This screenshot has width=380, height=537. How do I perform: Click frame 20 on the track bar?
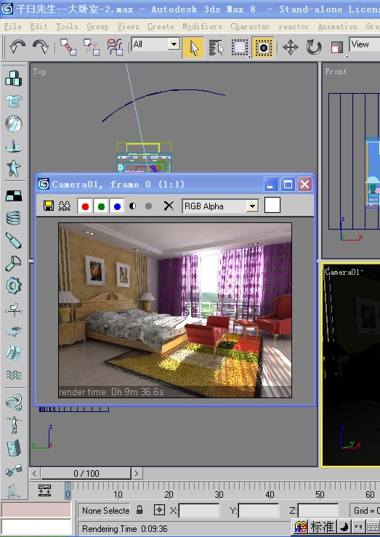pyautogui.click(x=169, y=494)
